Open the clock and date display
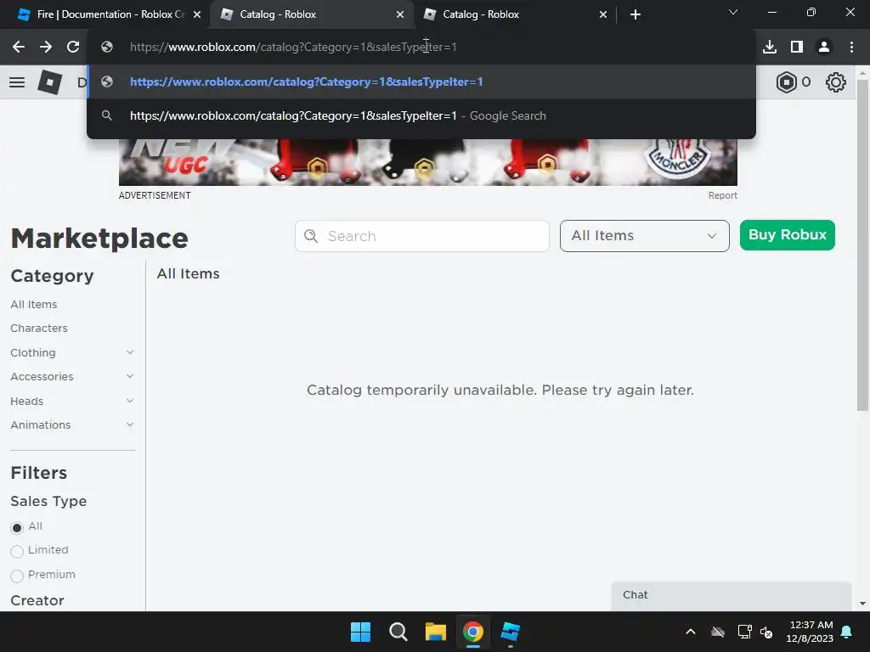 point(810,632)
